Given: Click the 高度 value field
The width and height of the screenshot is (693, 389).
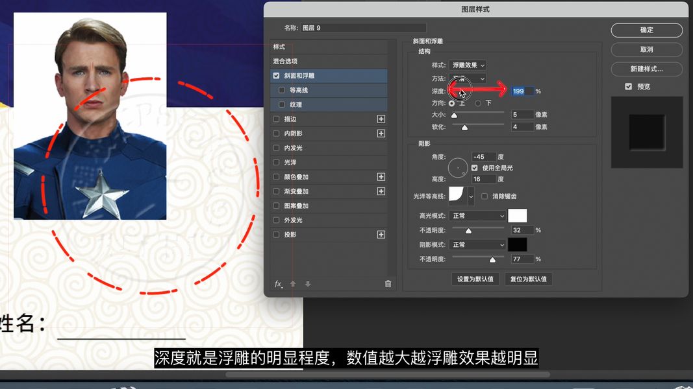Looking at the screenshot, I should (483, 179).
